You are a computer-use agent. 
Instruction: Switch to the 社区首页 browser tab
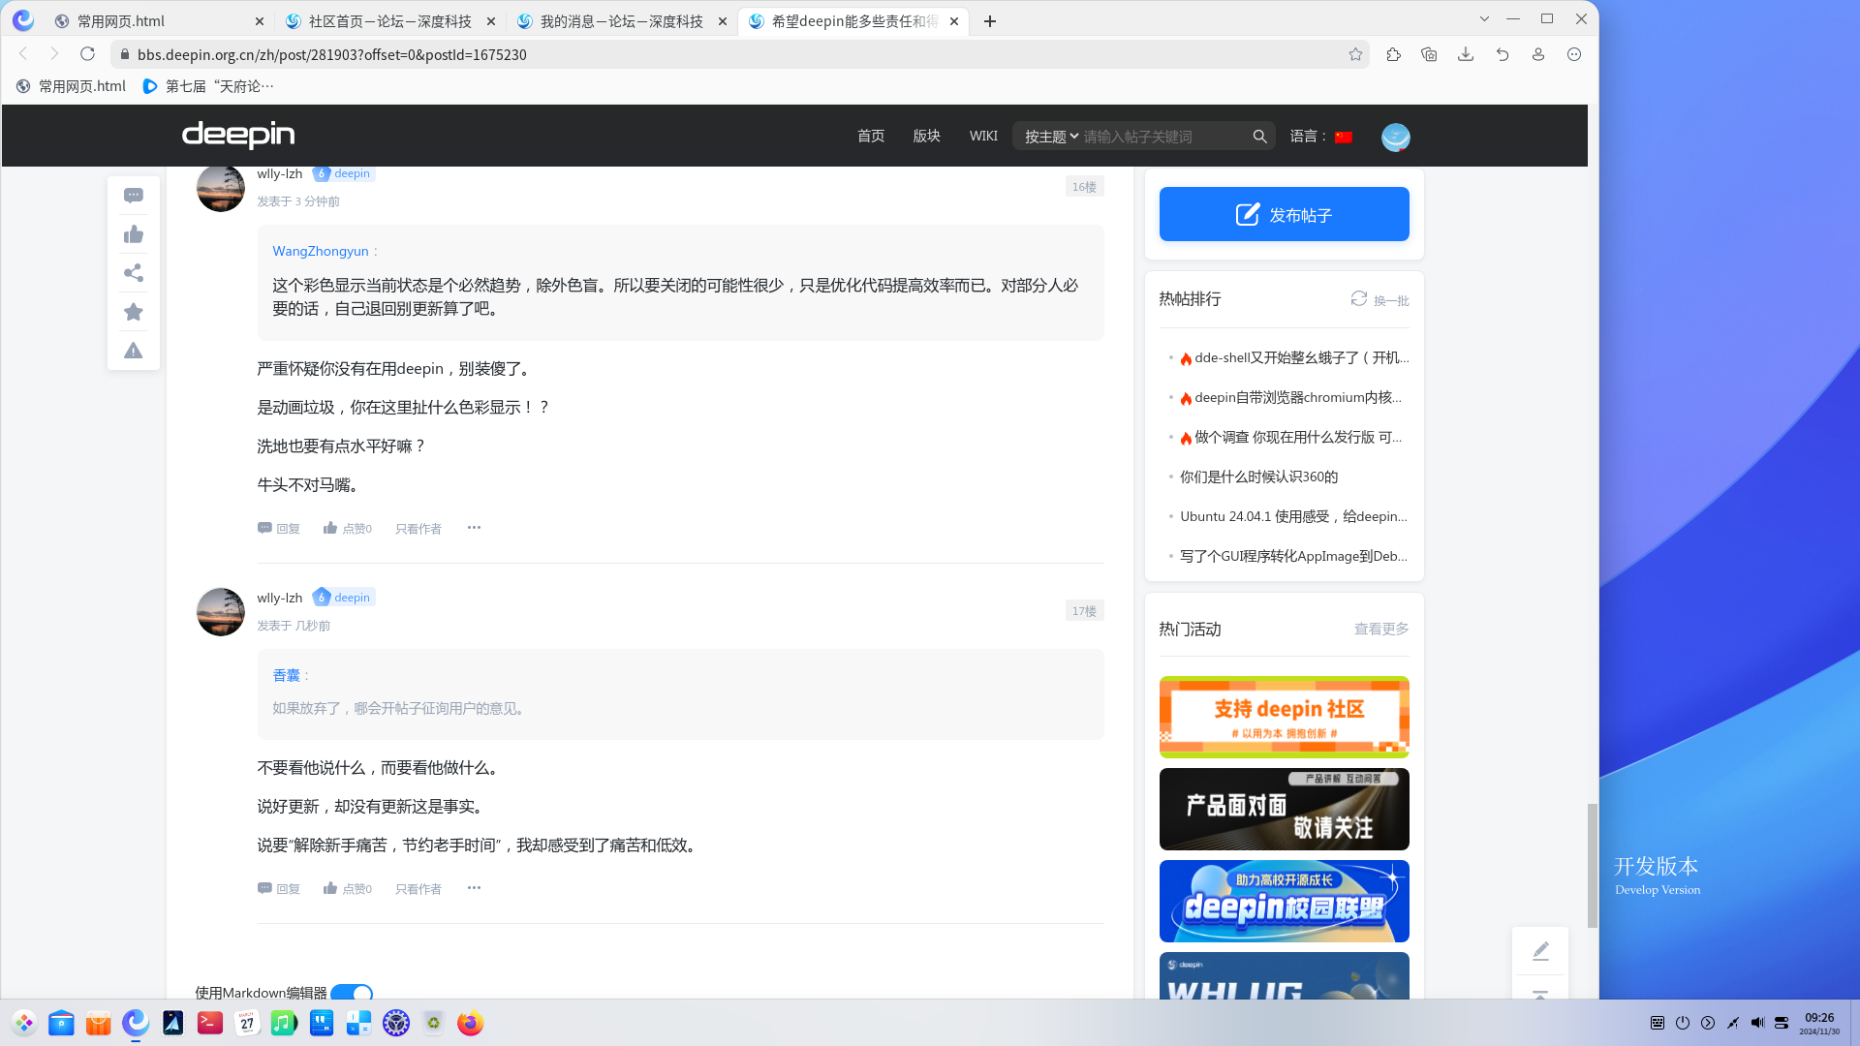(389, 21)
